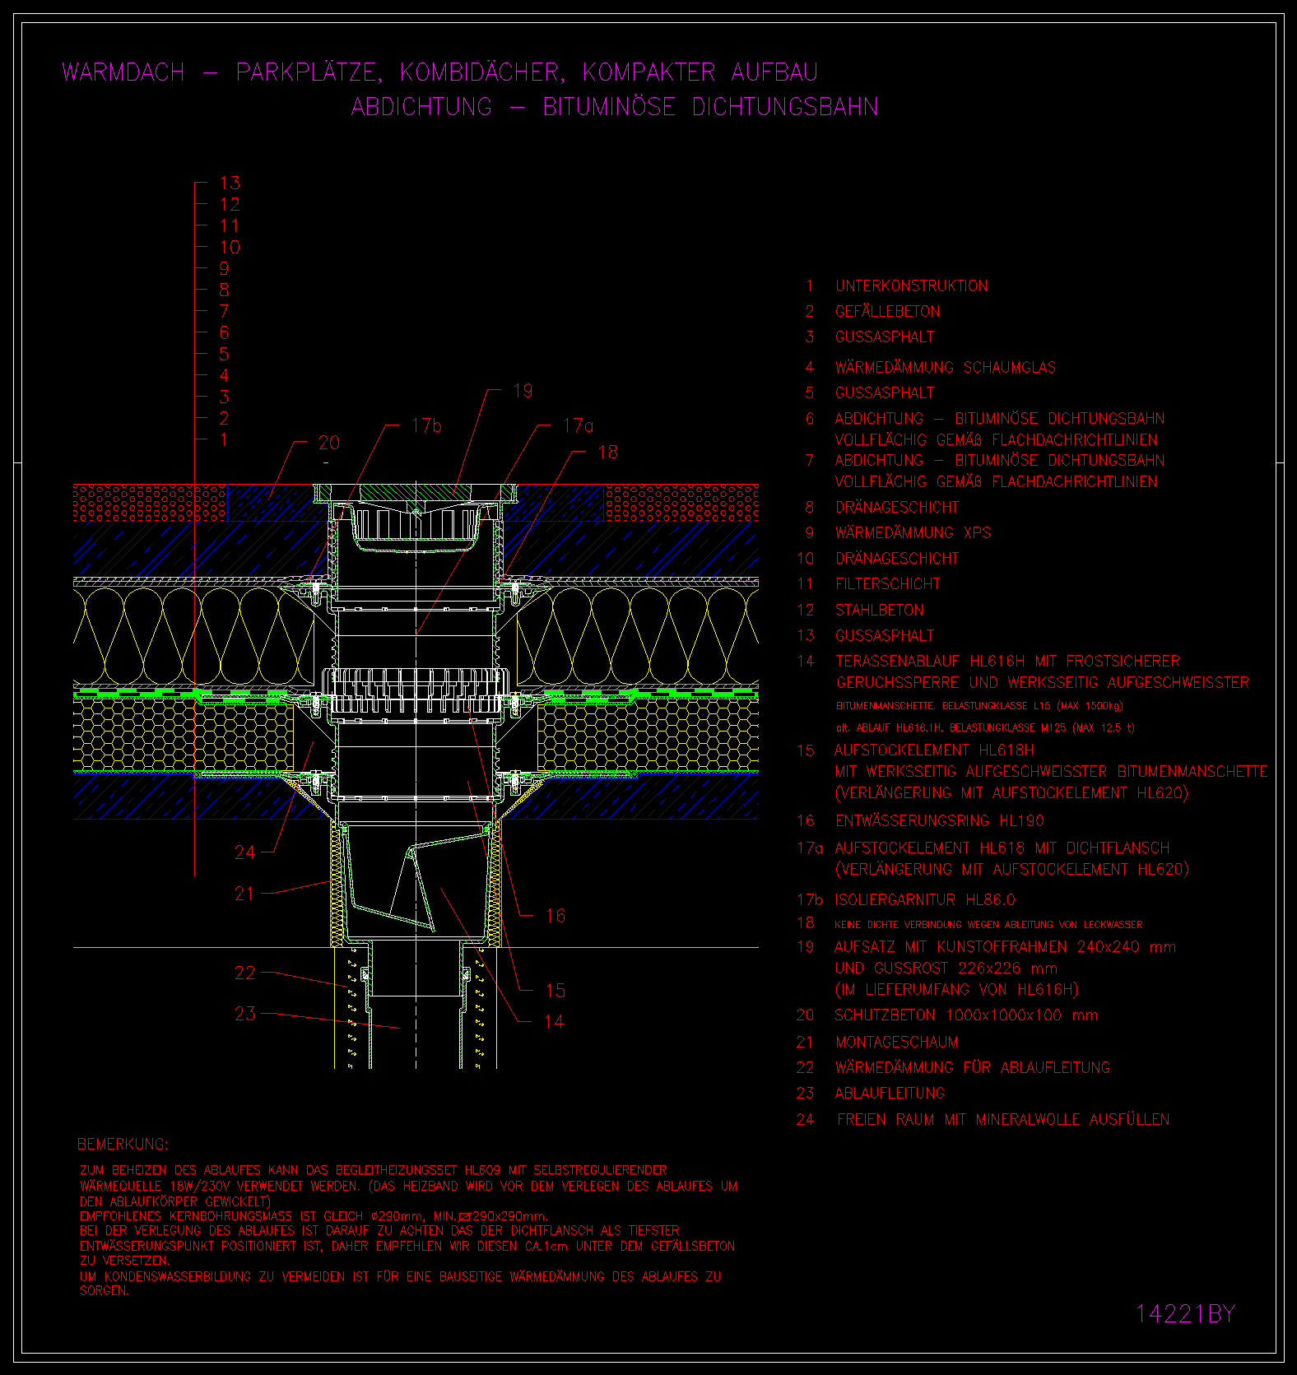Viewport: 1297px width, 1375px height.
Task: Click the '22' leader callout beside the pipe
Action: click(245, 973)
